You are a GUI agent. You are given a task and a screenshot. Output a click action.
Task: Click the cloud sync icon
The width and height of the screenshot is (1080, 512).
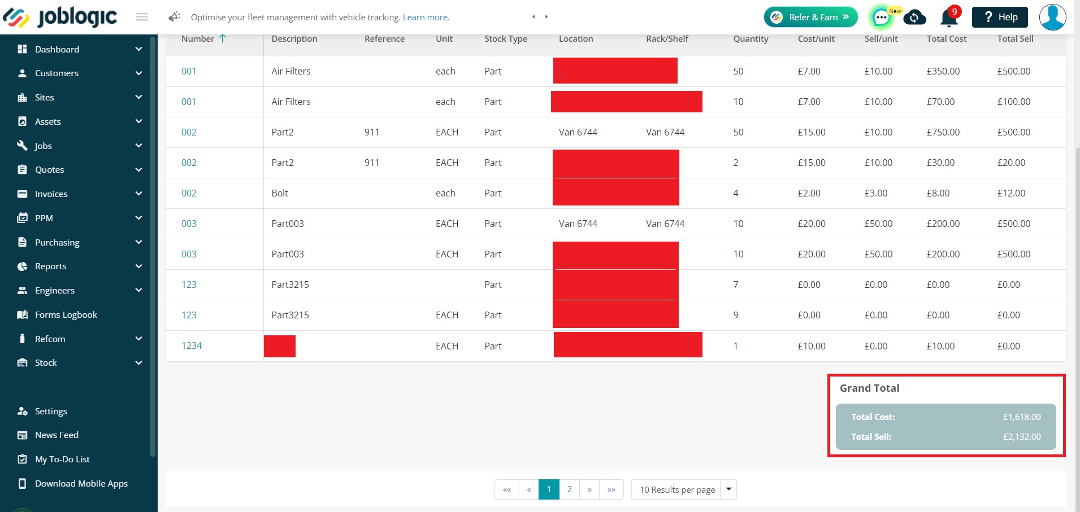(x=914, y=17)
